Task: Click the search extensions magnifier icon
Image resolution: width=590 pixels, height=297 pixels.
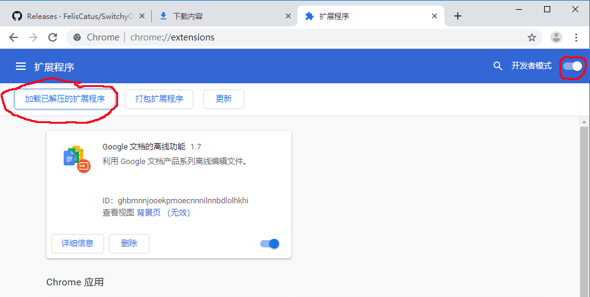Action: [x=498, y=66]
